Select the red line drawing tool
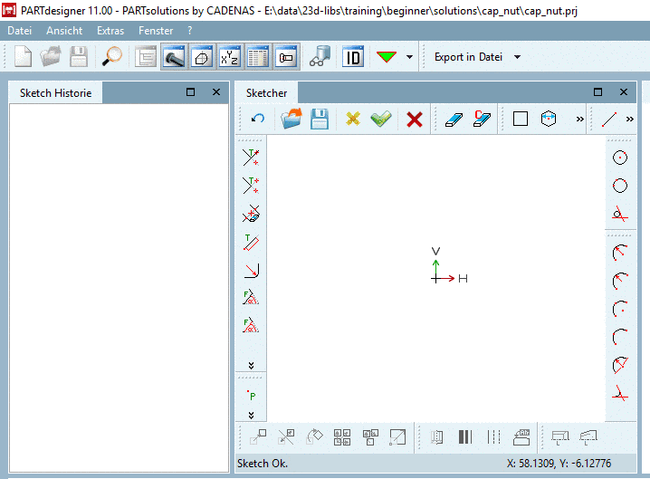Image resolution: width=650 pixels, height=479 pixels. 609,119
